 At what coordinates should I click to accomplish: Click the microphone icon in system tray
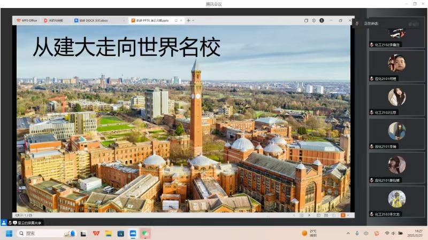[357, 233]
